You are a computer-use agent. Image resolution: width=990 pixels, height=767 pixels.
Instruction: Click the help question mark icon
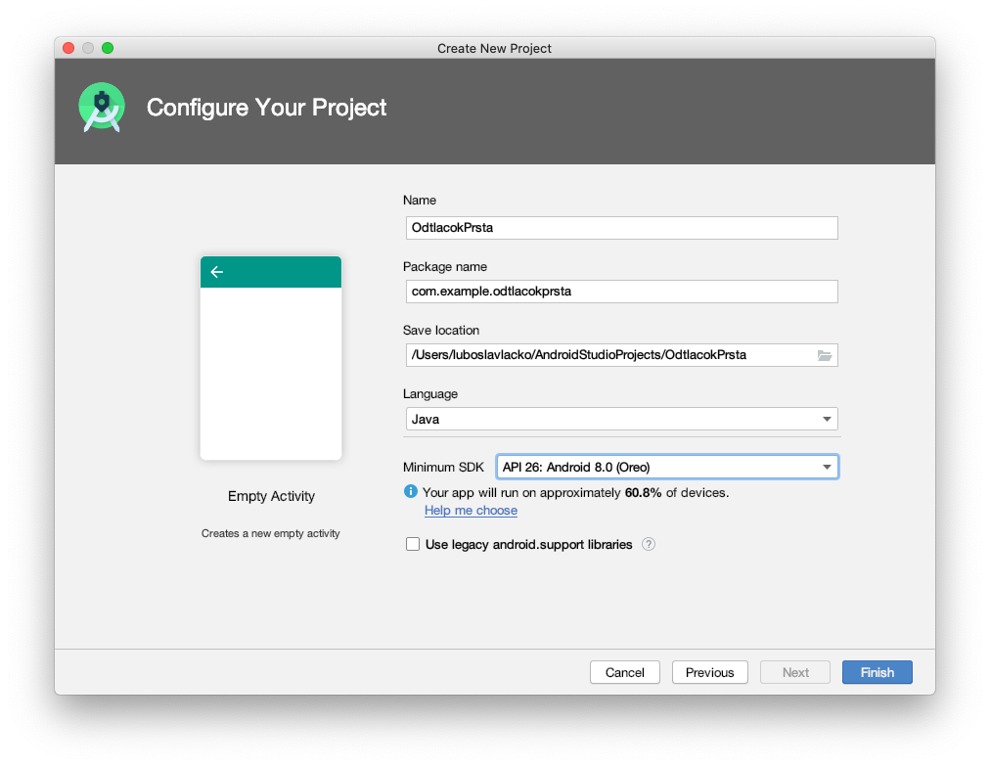(x=648, y=545)
